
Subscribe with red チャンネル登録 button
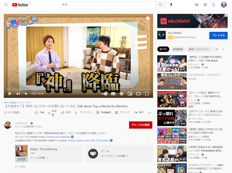pos(141,125)
